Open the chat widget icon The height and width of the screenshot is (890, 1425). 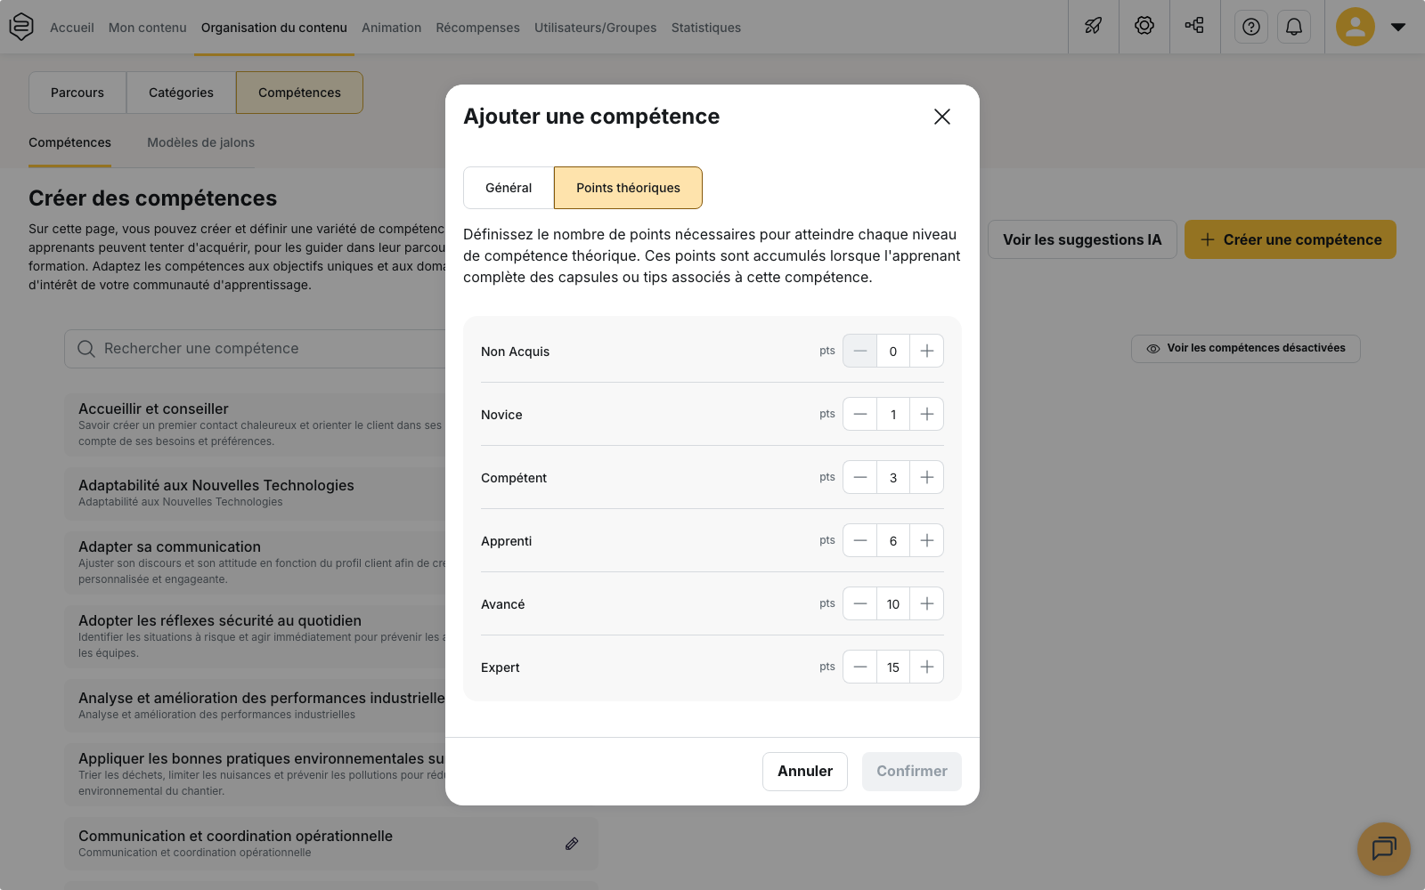click(1384, 849)
